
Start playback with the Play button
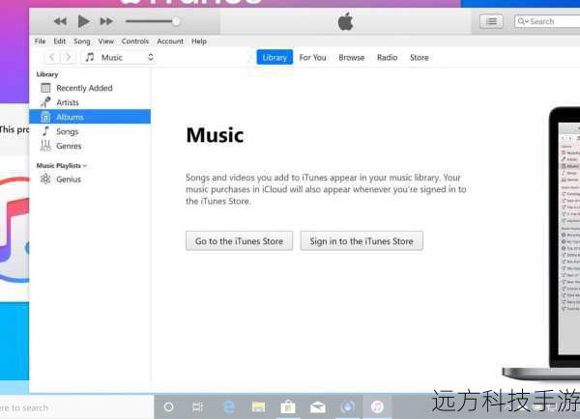point(83,21)
